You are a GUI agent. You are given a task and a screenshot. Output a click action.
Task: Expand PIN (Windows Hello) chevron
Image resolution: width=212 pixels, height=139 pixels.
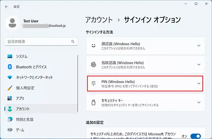199,83
